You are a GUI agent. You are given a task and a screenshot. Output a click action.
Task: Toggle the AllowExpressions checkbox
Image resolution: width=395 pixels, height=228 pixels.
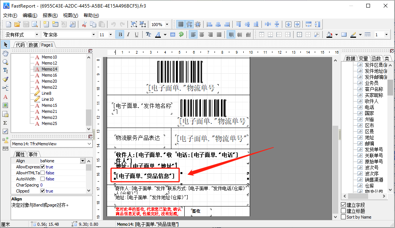(43, 167)
